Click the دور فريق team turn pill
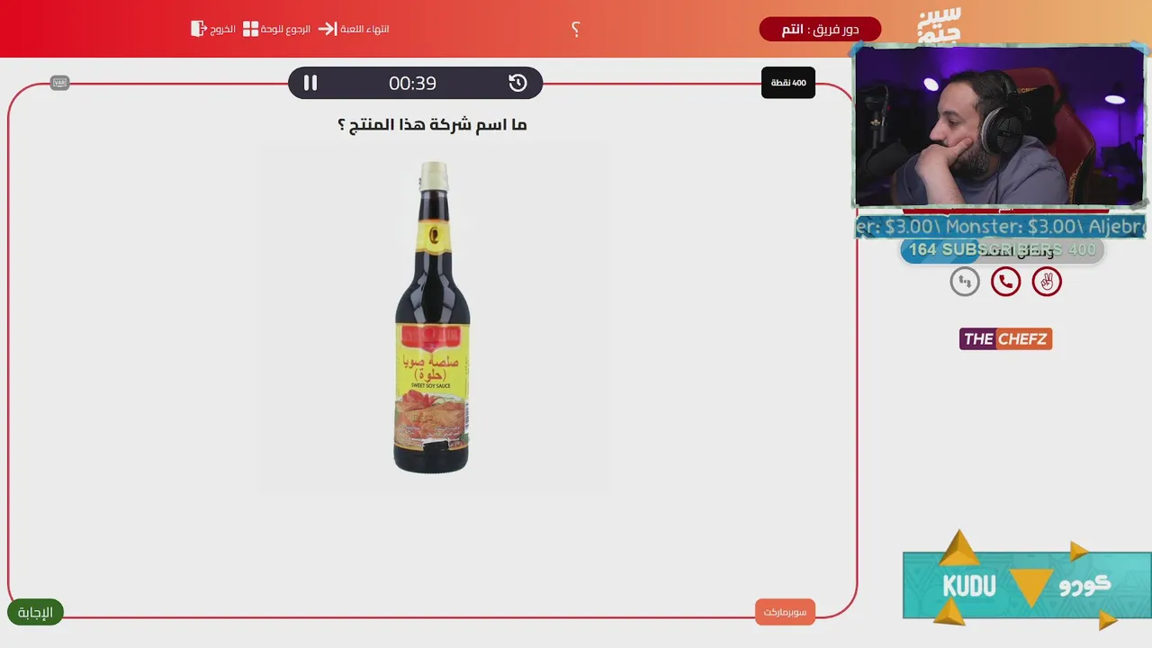The image size is (1152, 648). 820,30
